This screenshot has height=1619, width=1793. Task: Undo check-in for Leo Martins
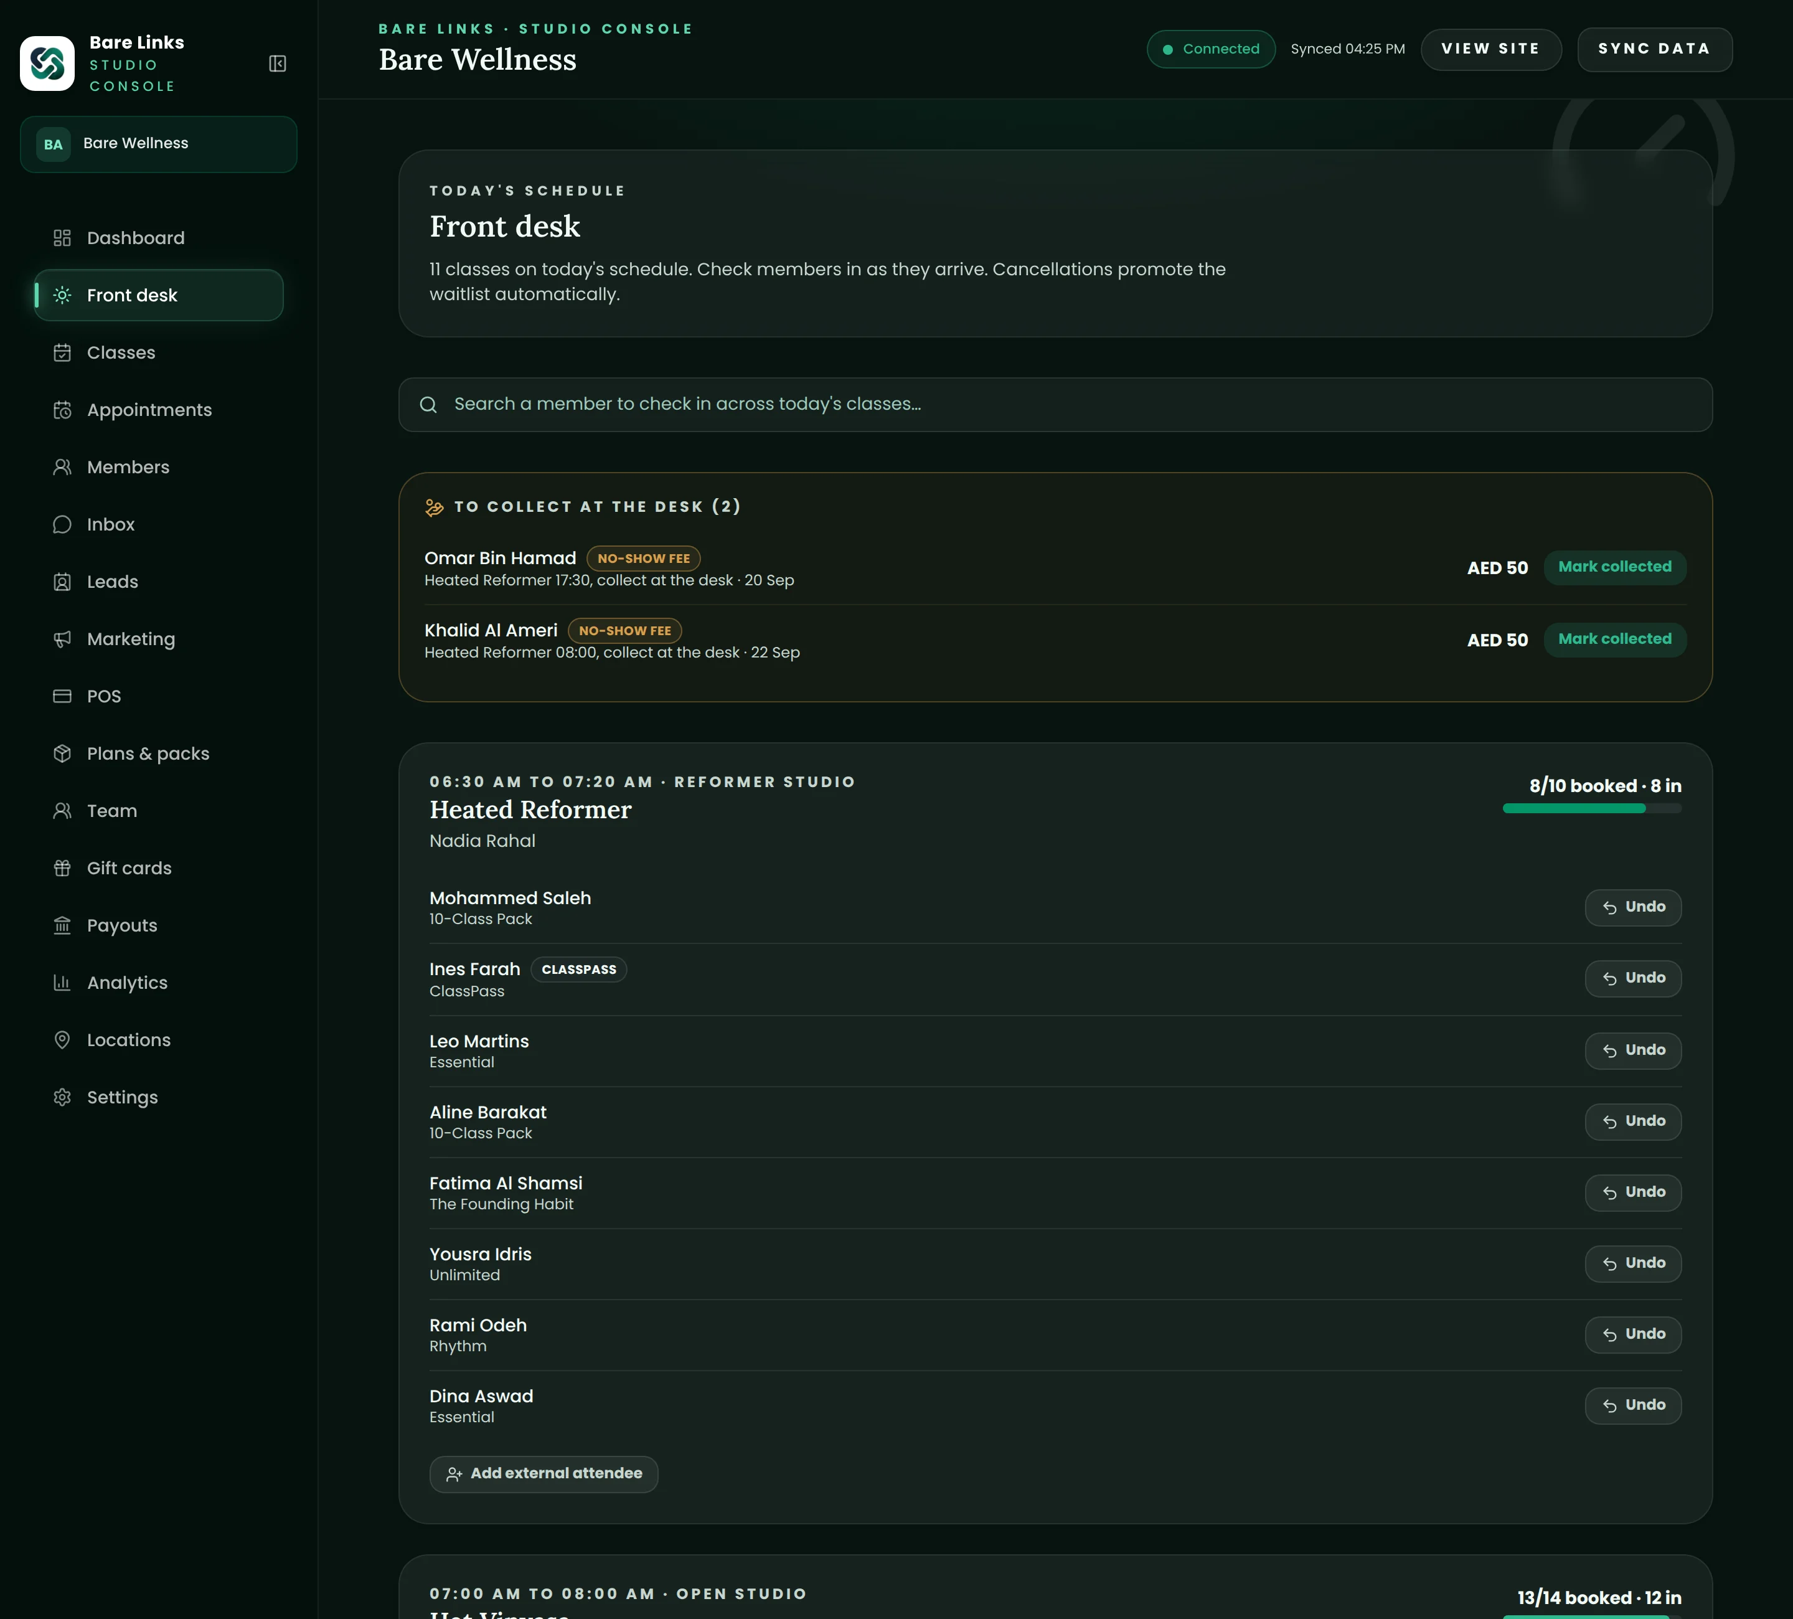1633,1050
